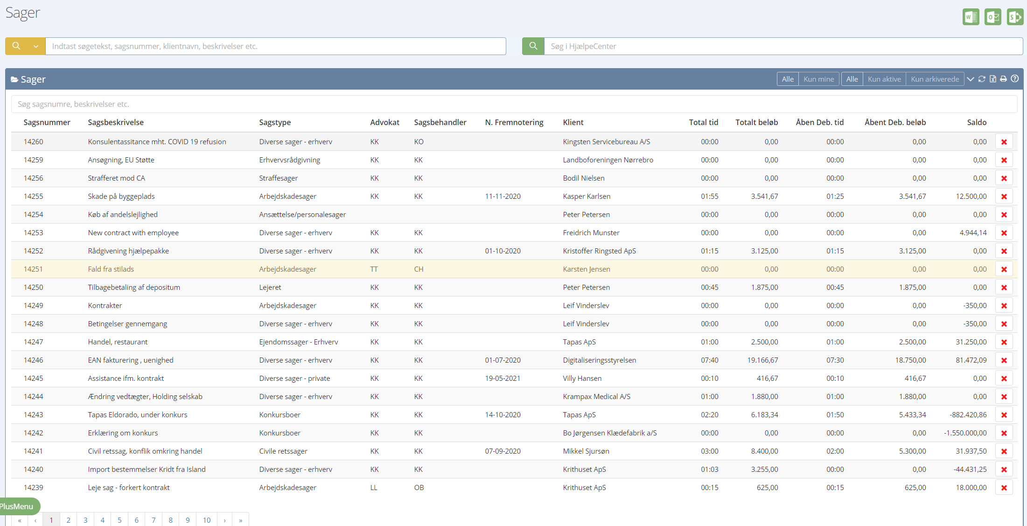Open the Word integration icon
1027x526 pixels.
[x=971, y=17]
